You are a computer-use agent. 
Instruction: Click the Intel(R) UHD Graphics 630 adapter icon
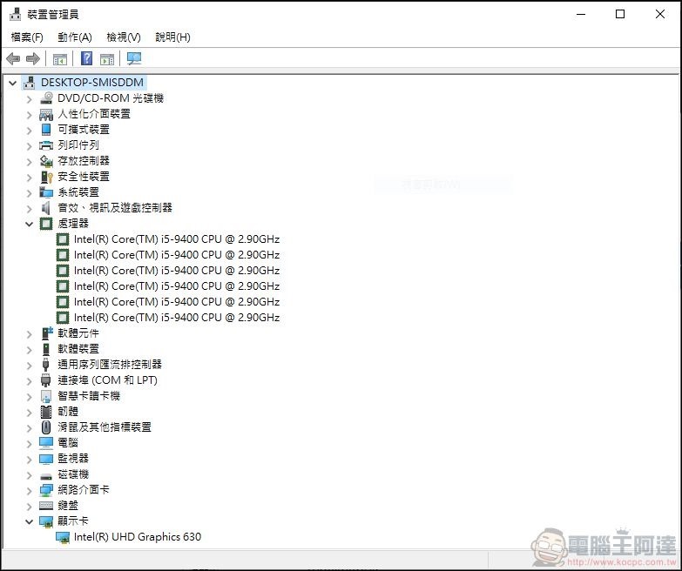[x=63, y=538]
